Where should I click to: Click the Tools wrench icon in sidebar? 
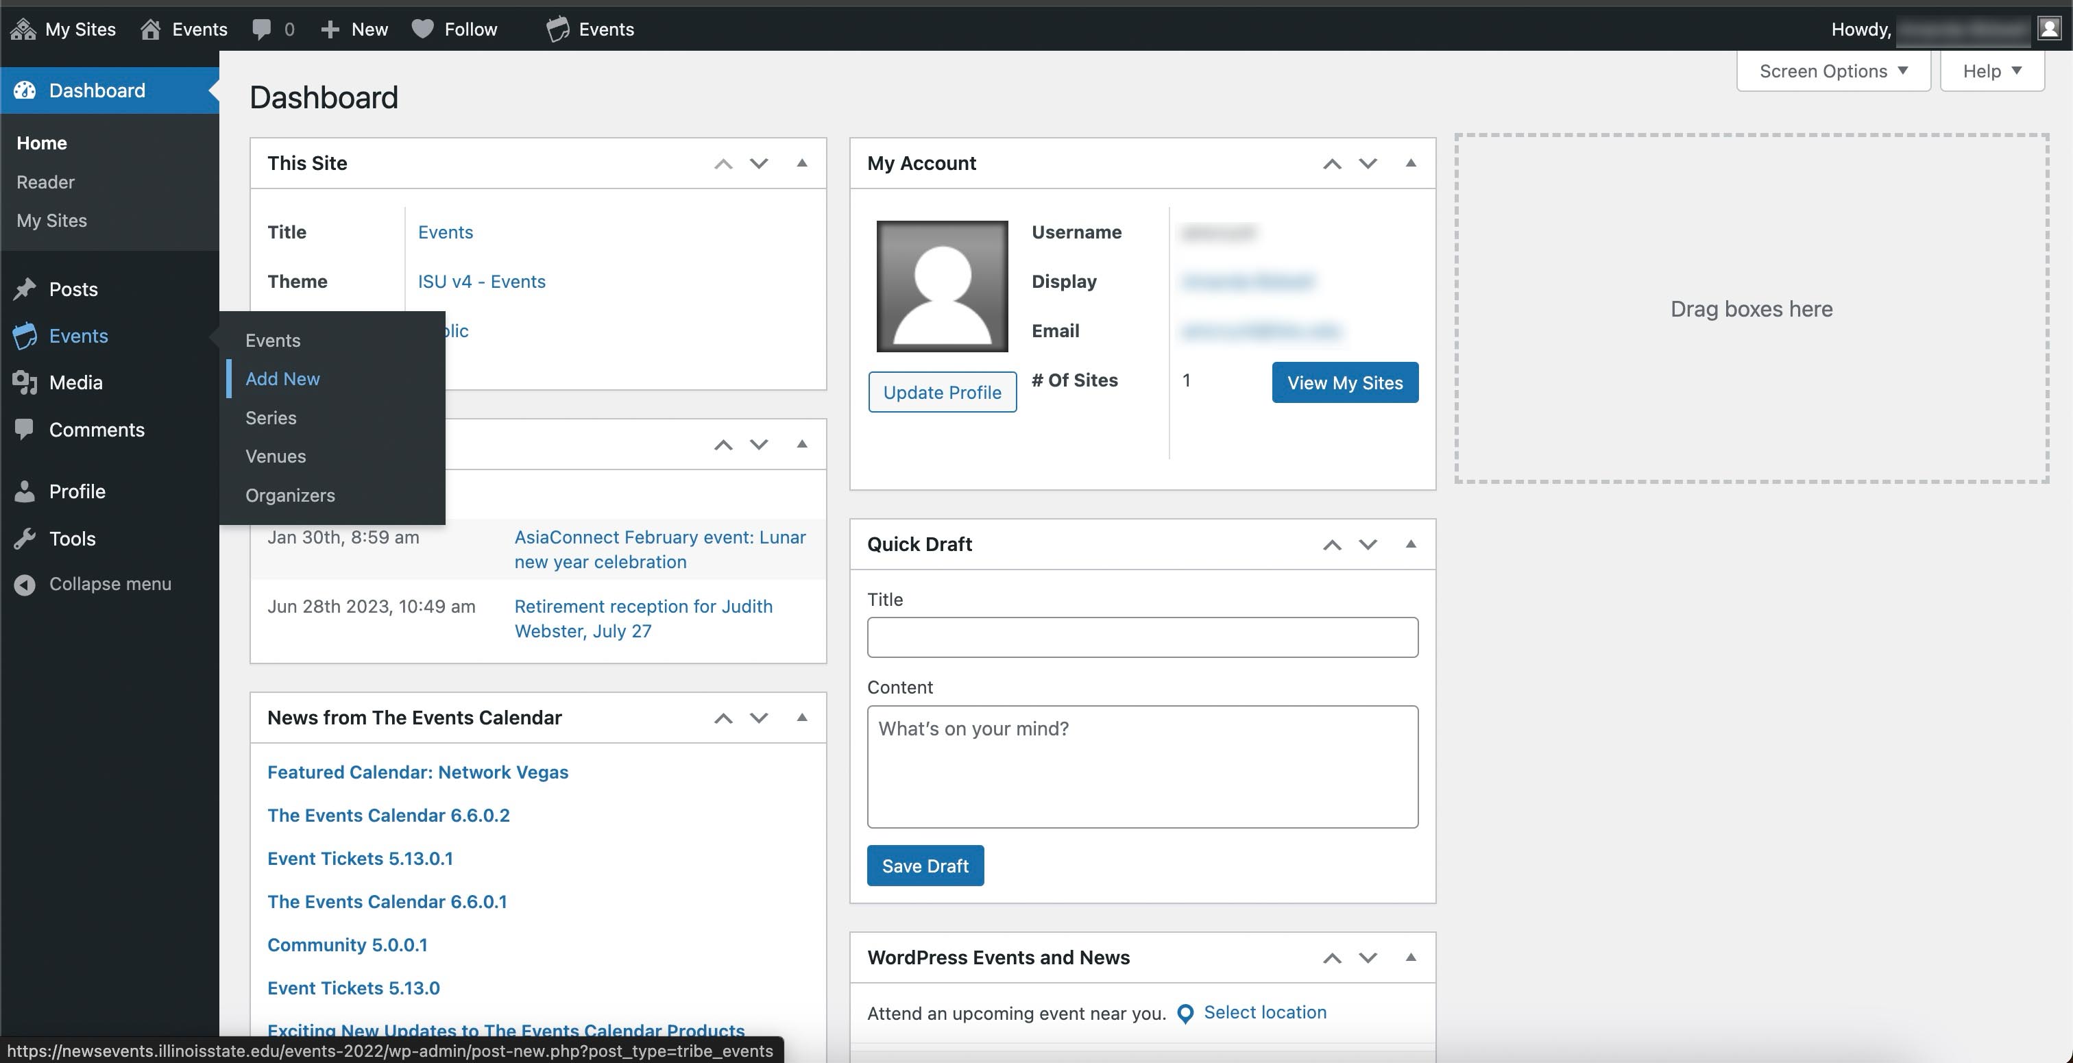tap(25, 538)
